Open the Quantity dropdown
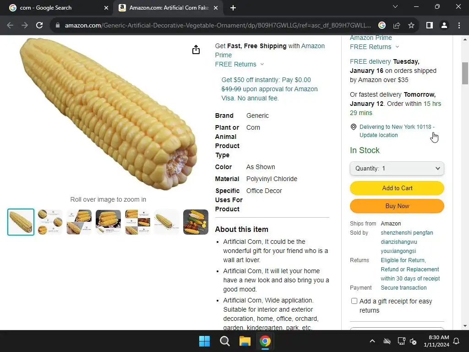The height and width of the screenshot is (352, 469). point(397,169)
